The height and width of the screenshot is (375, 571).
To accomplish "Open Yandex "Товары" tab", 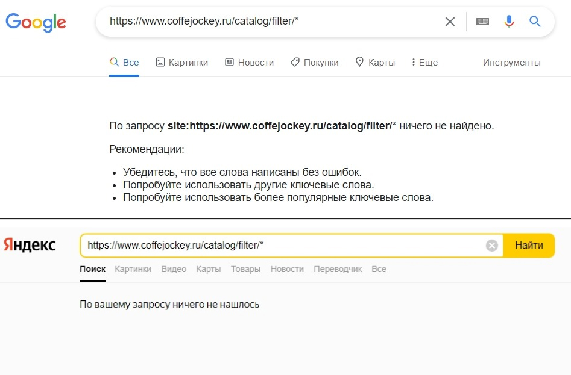I will tap(245, 269).
